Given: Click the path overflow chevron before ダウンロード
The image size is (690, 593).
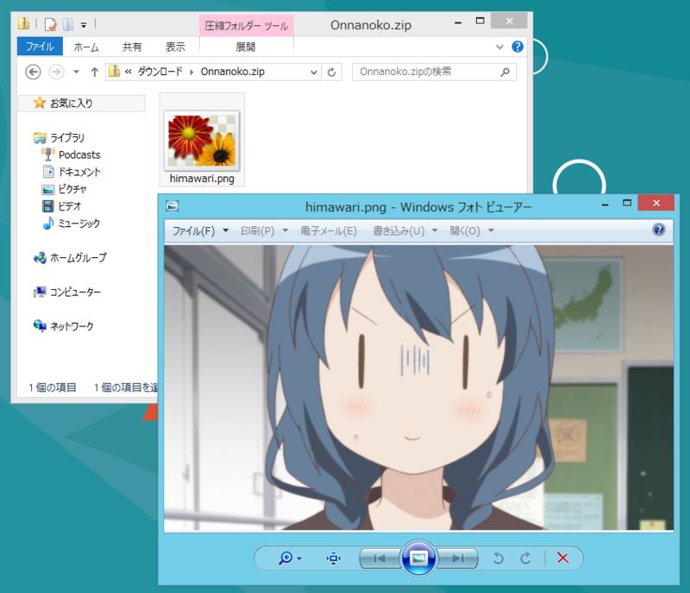Looking at the screenshot, I should pyautogui.click(x=128, y=72).
